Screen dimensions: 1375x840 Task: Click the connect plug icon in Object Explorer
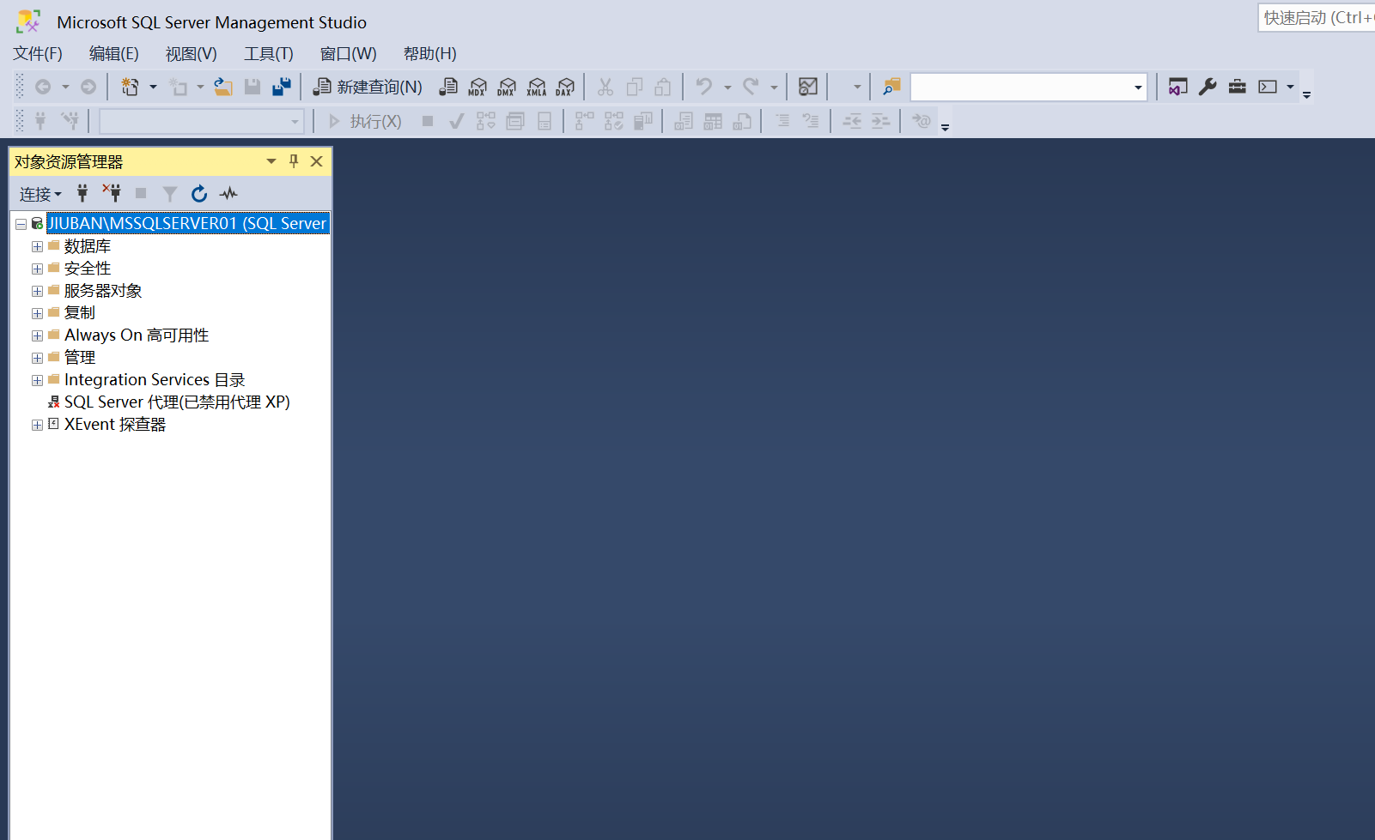82,194
